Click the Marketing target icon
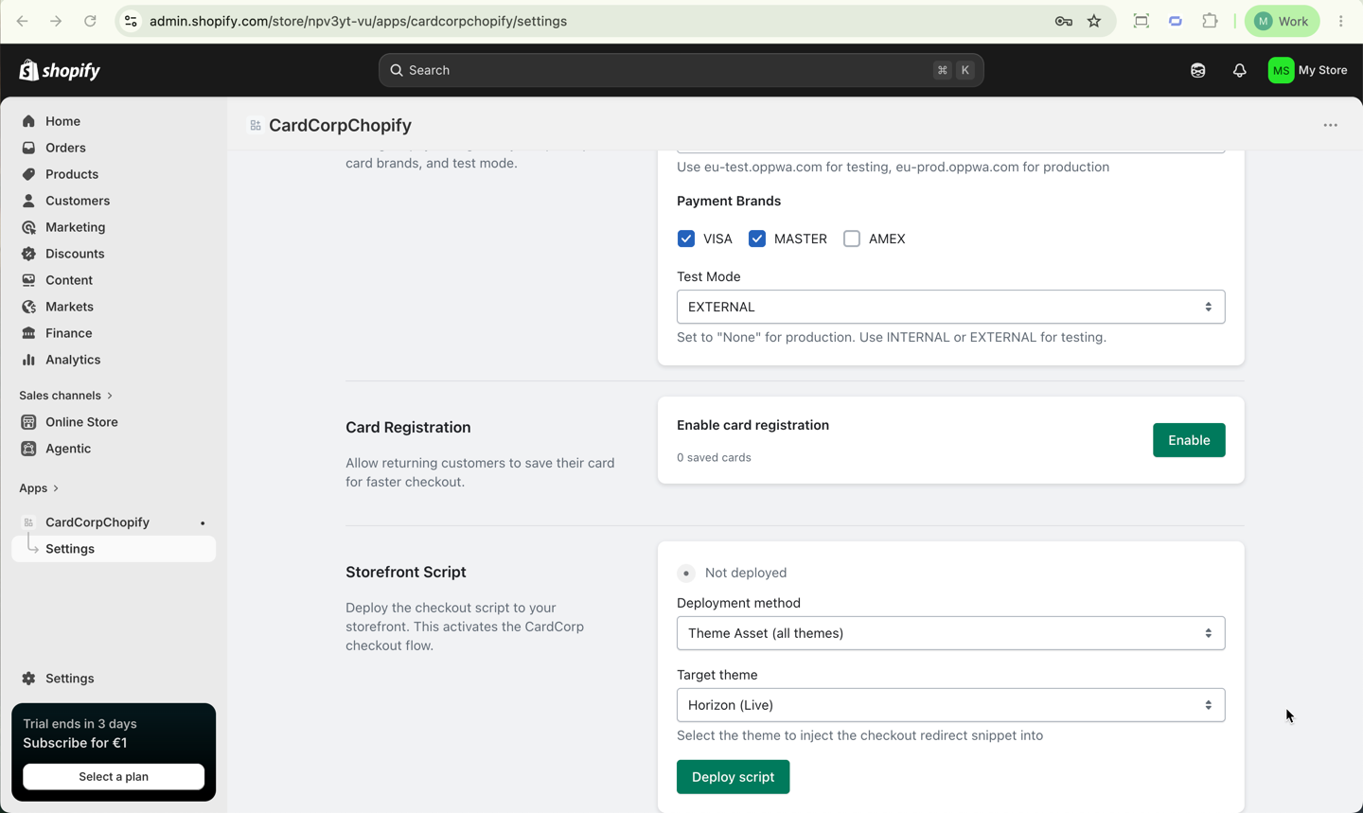The height and width of the screenshot is (813, 1363). pos(28,227)
